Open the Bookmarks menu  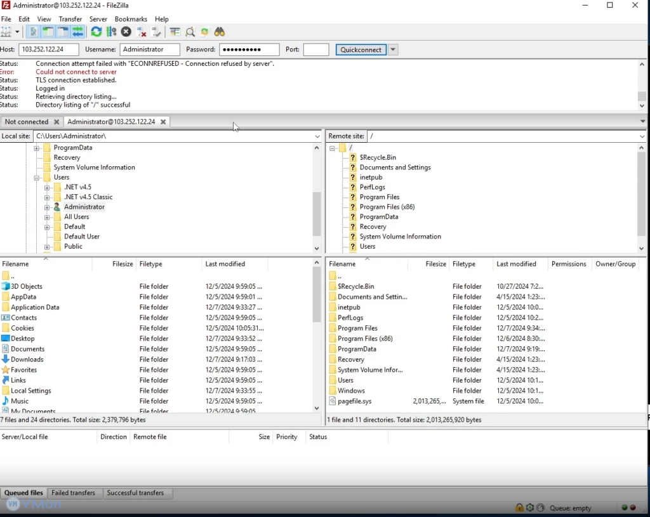(131, 19)
